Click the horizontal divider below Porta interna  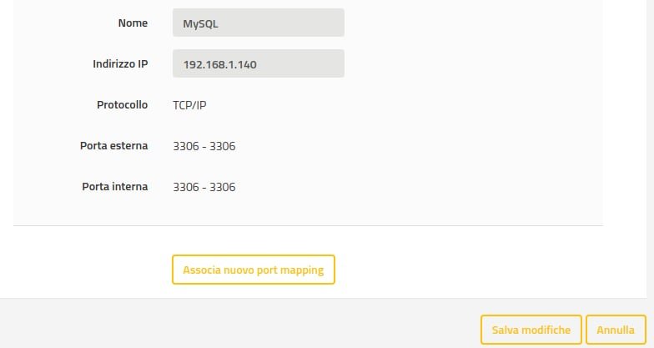tap(308, 225)
